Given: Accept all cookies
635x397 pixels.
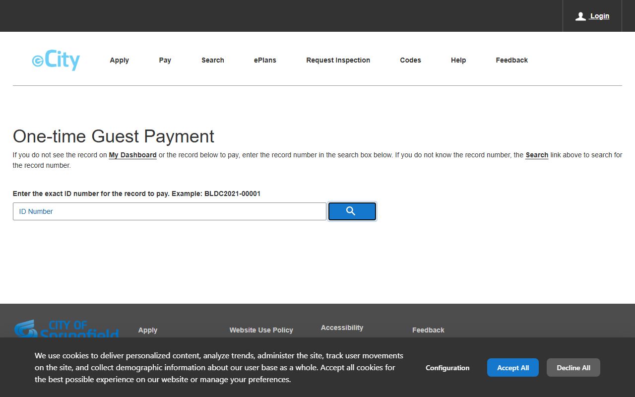Looking at the screenshot, I should coord(513,368).
